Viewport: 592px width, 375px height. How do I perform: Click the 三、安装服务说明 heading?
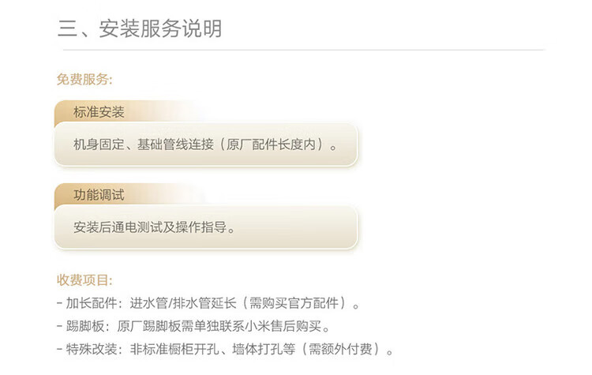pyautogui.click(x=140, y=28)
